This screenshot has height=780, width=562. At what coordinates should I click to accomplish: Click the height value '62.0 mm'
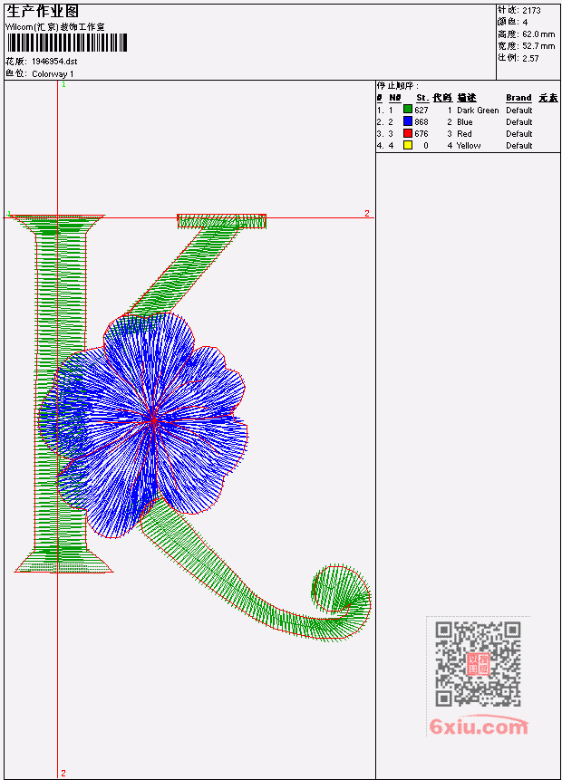(x=538, y=34)
